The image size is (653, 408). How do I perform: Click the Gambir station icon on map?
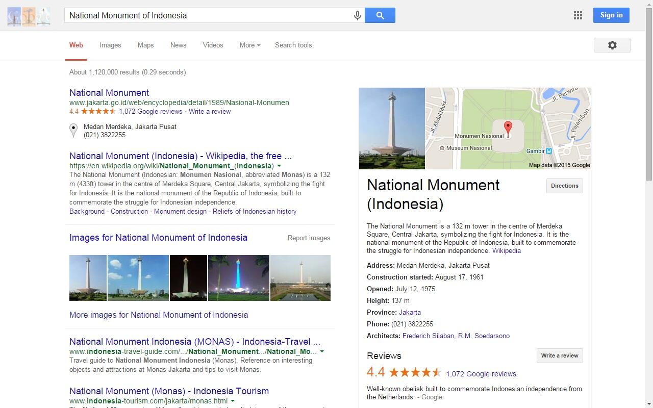tap(549, 151)
